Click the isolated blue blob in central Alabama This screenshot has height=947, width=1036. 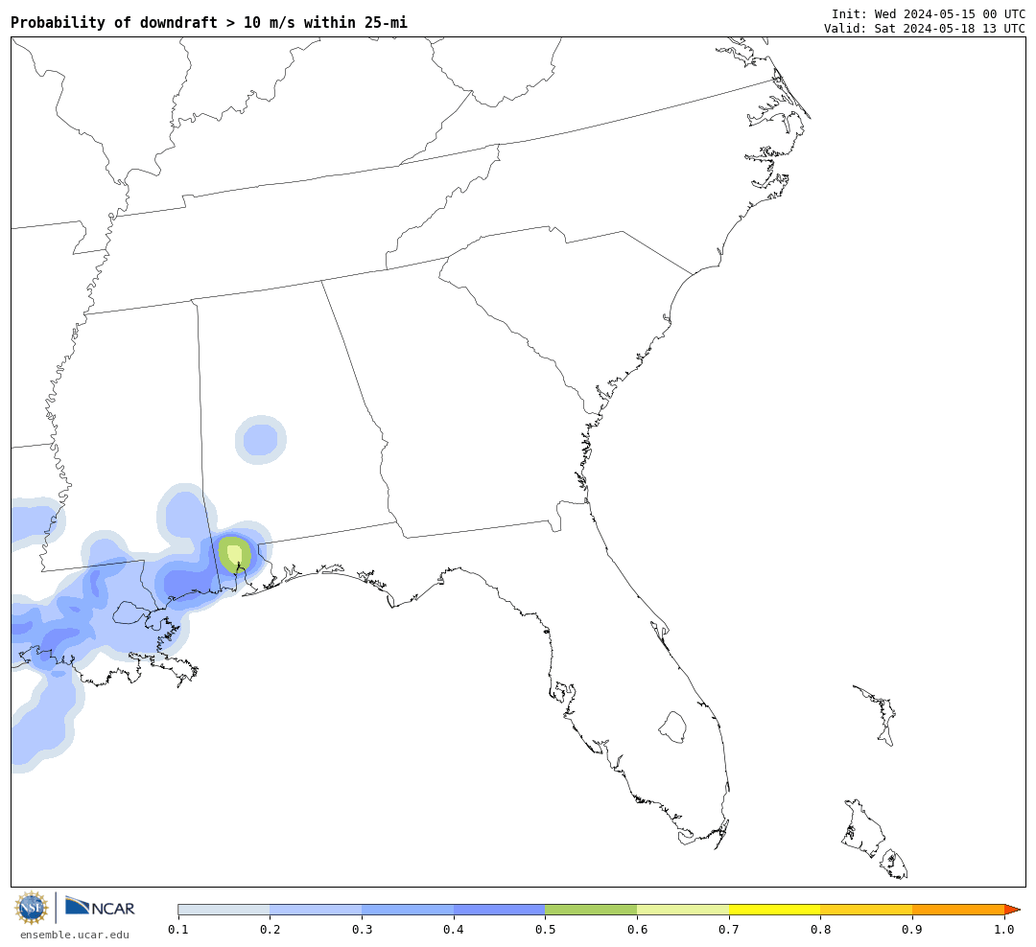point(261,440)
